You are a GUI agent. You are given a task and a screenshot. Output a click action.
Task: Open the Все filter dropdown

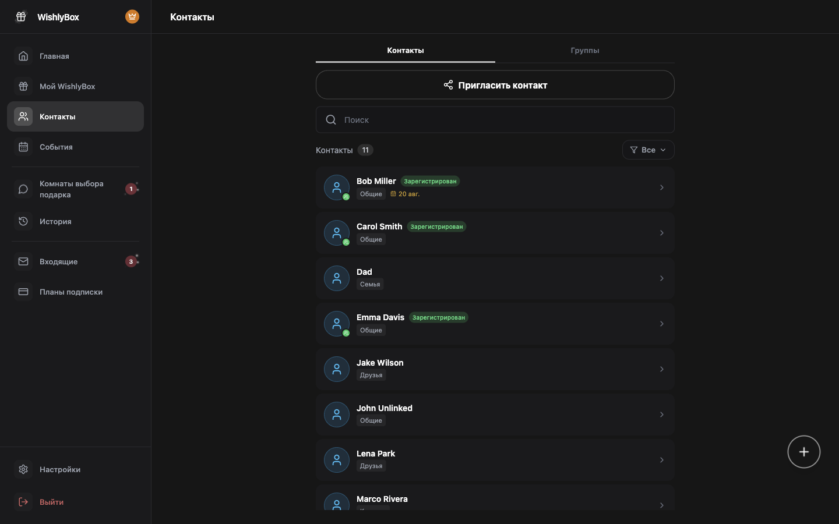[648, 150]
